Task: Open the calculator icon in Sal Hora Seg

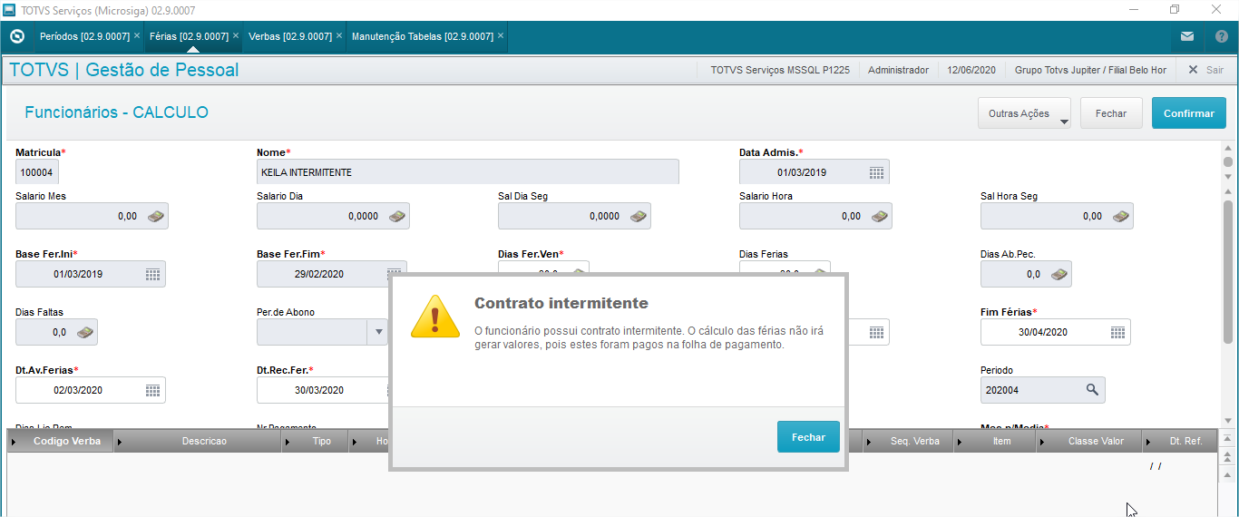Action: [1121, 216]
